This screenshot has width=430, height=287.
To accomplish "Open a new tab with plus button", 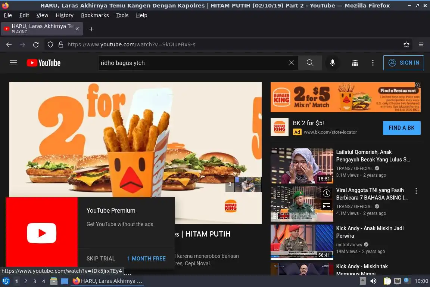I will (91, 29).
